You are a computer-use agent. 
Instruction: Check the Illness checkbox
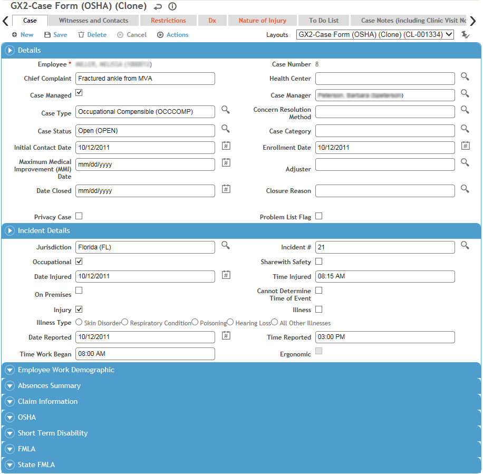coord(319,309)
